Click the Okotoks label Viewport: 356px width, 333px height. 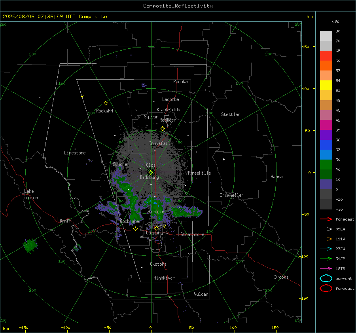158,264
